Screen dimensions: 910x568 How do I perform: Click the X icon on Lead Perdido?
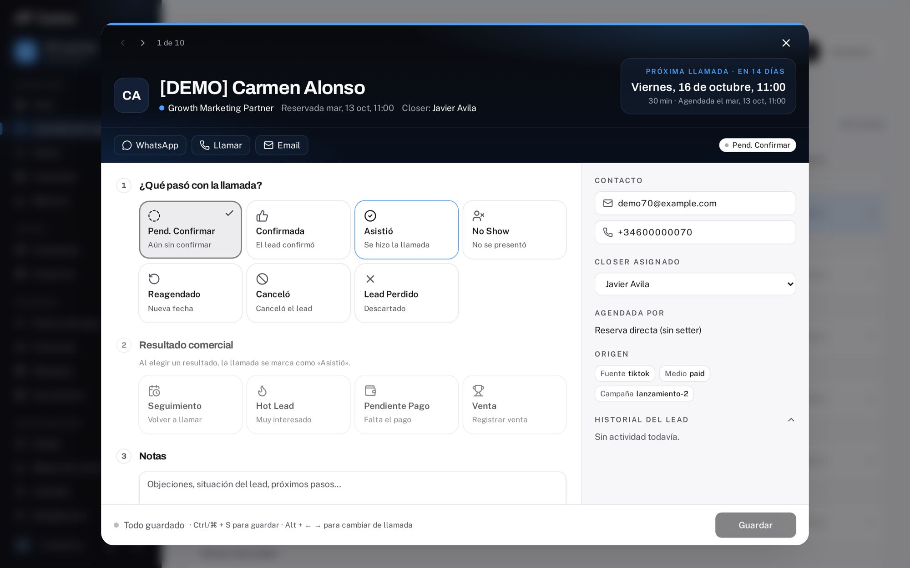tap(370, 279)
